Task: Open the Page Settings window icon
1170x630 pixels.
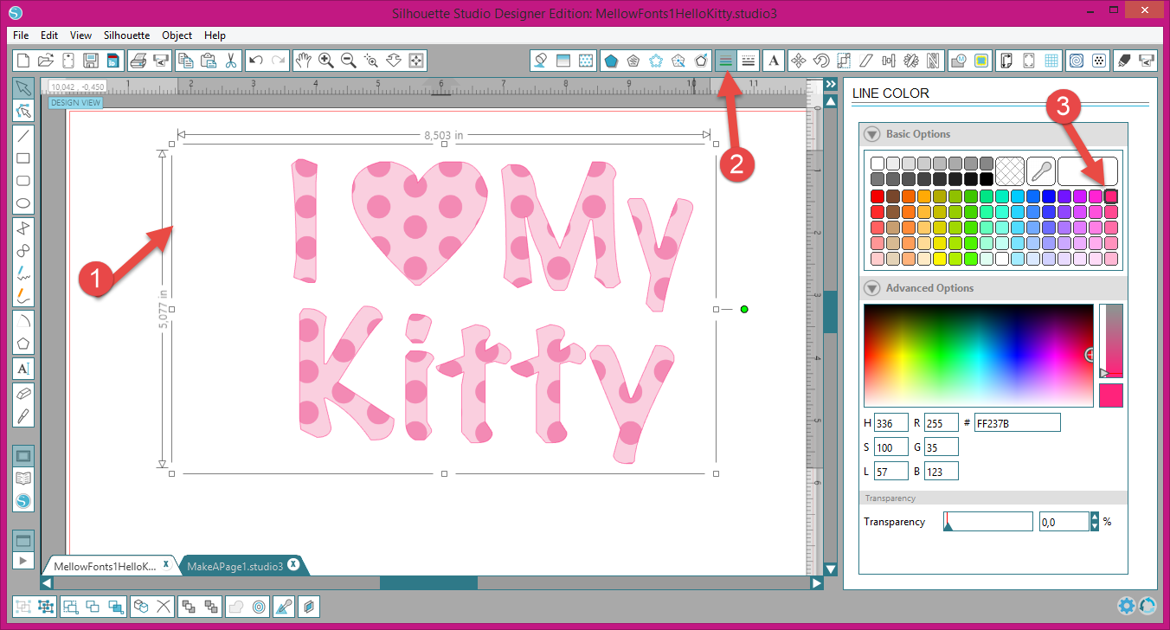Action: (x=1006, y=61)
